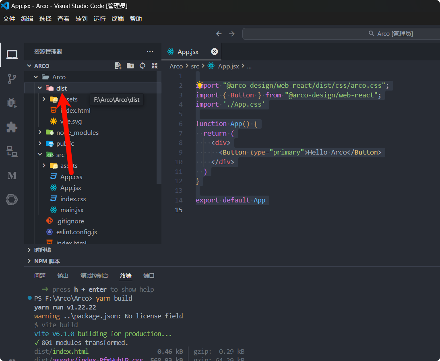Open Run and Debug view
440x361 pixels.
coord(12,103)
